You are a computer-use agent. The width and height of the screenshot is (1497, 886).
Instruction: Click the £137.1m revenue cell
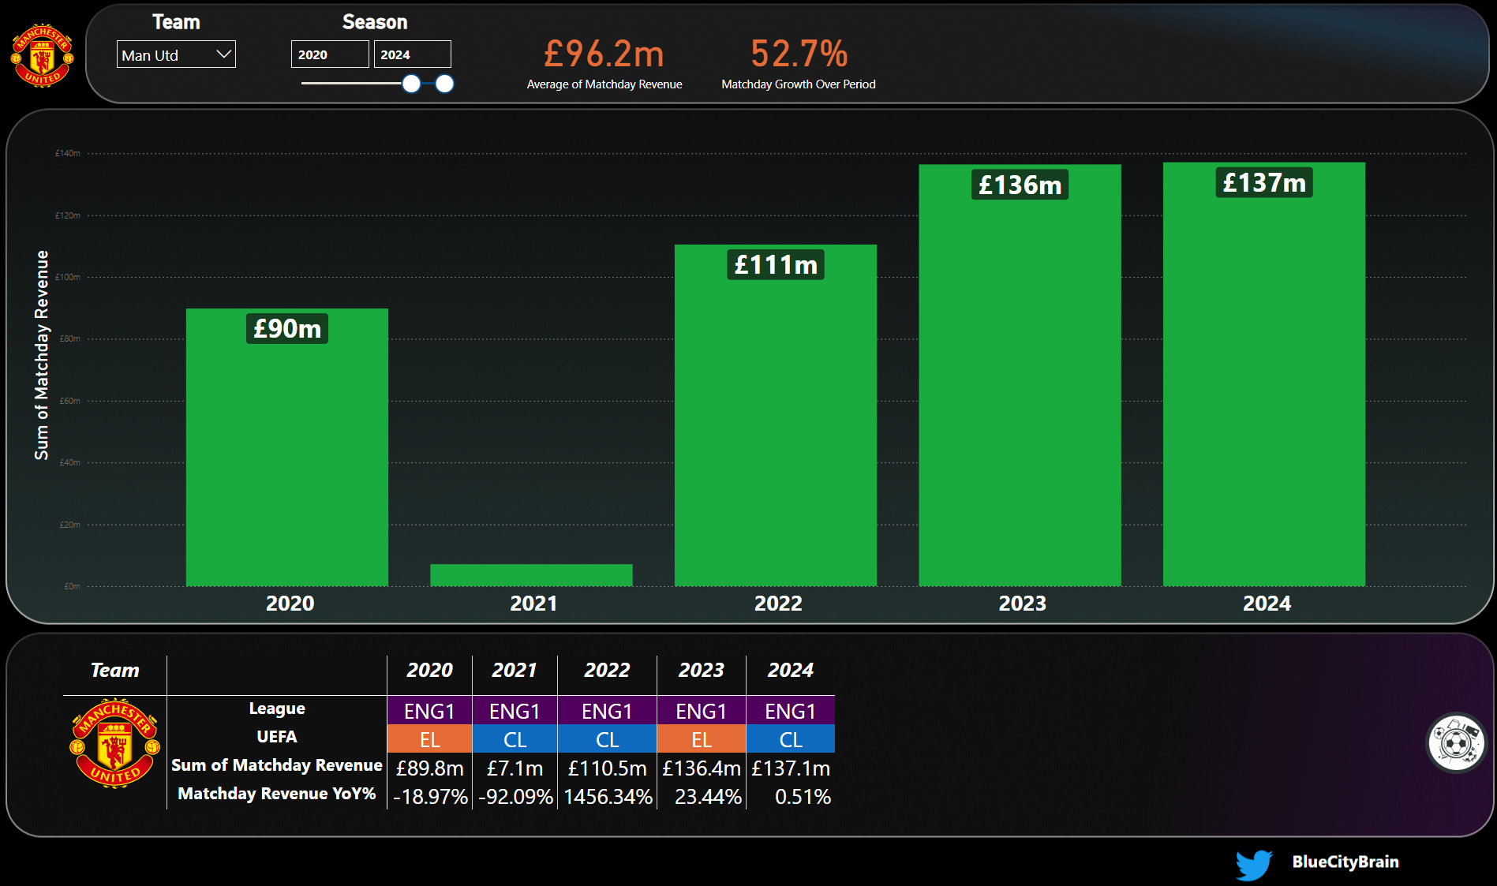pos(790,768)
